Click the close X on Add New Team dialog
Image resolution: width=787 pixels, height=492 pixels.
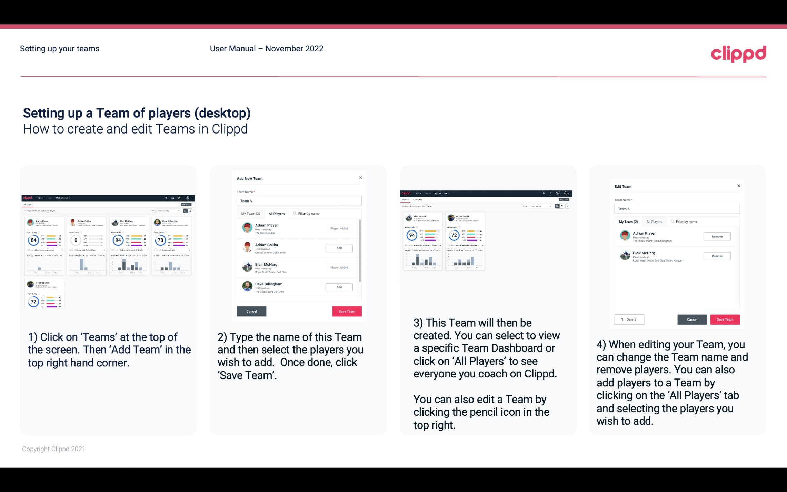360,178
